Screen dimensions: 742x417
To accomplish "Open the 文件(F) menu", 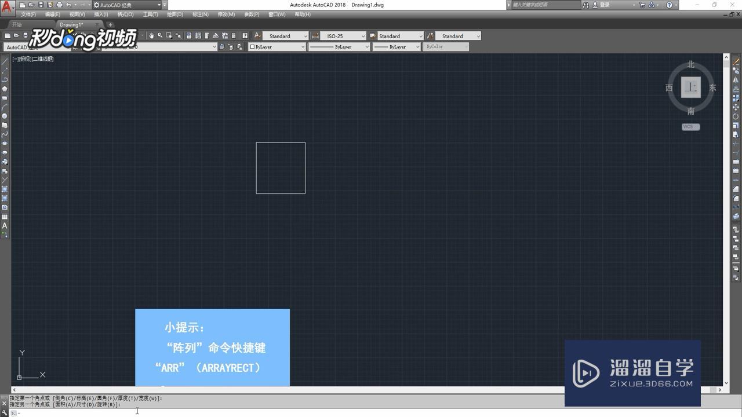I will click(28, 14).
